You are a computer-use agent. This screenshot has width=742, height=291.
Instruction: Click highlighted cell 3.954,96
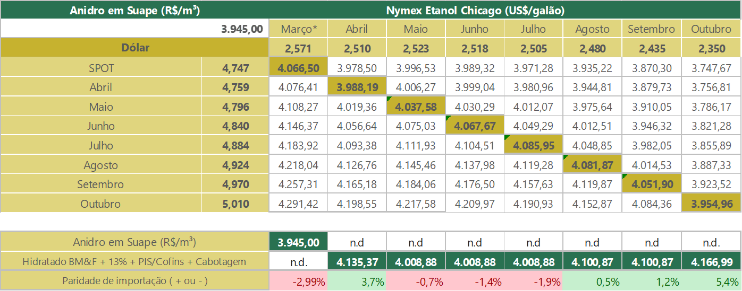(711, 204)
